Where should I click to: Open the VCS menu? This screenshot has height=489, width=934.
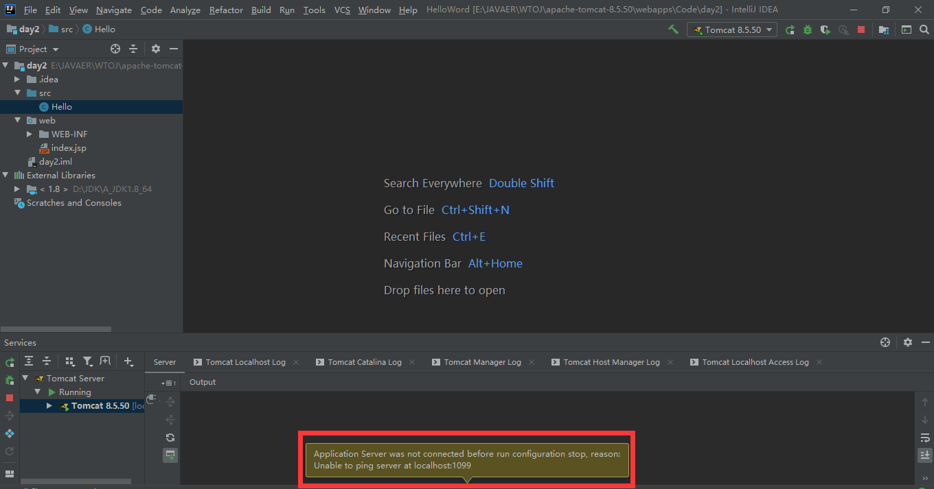342,10
